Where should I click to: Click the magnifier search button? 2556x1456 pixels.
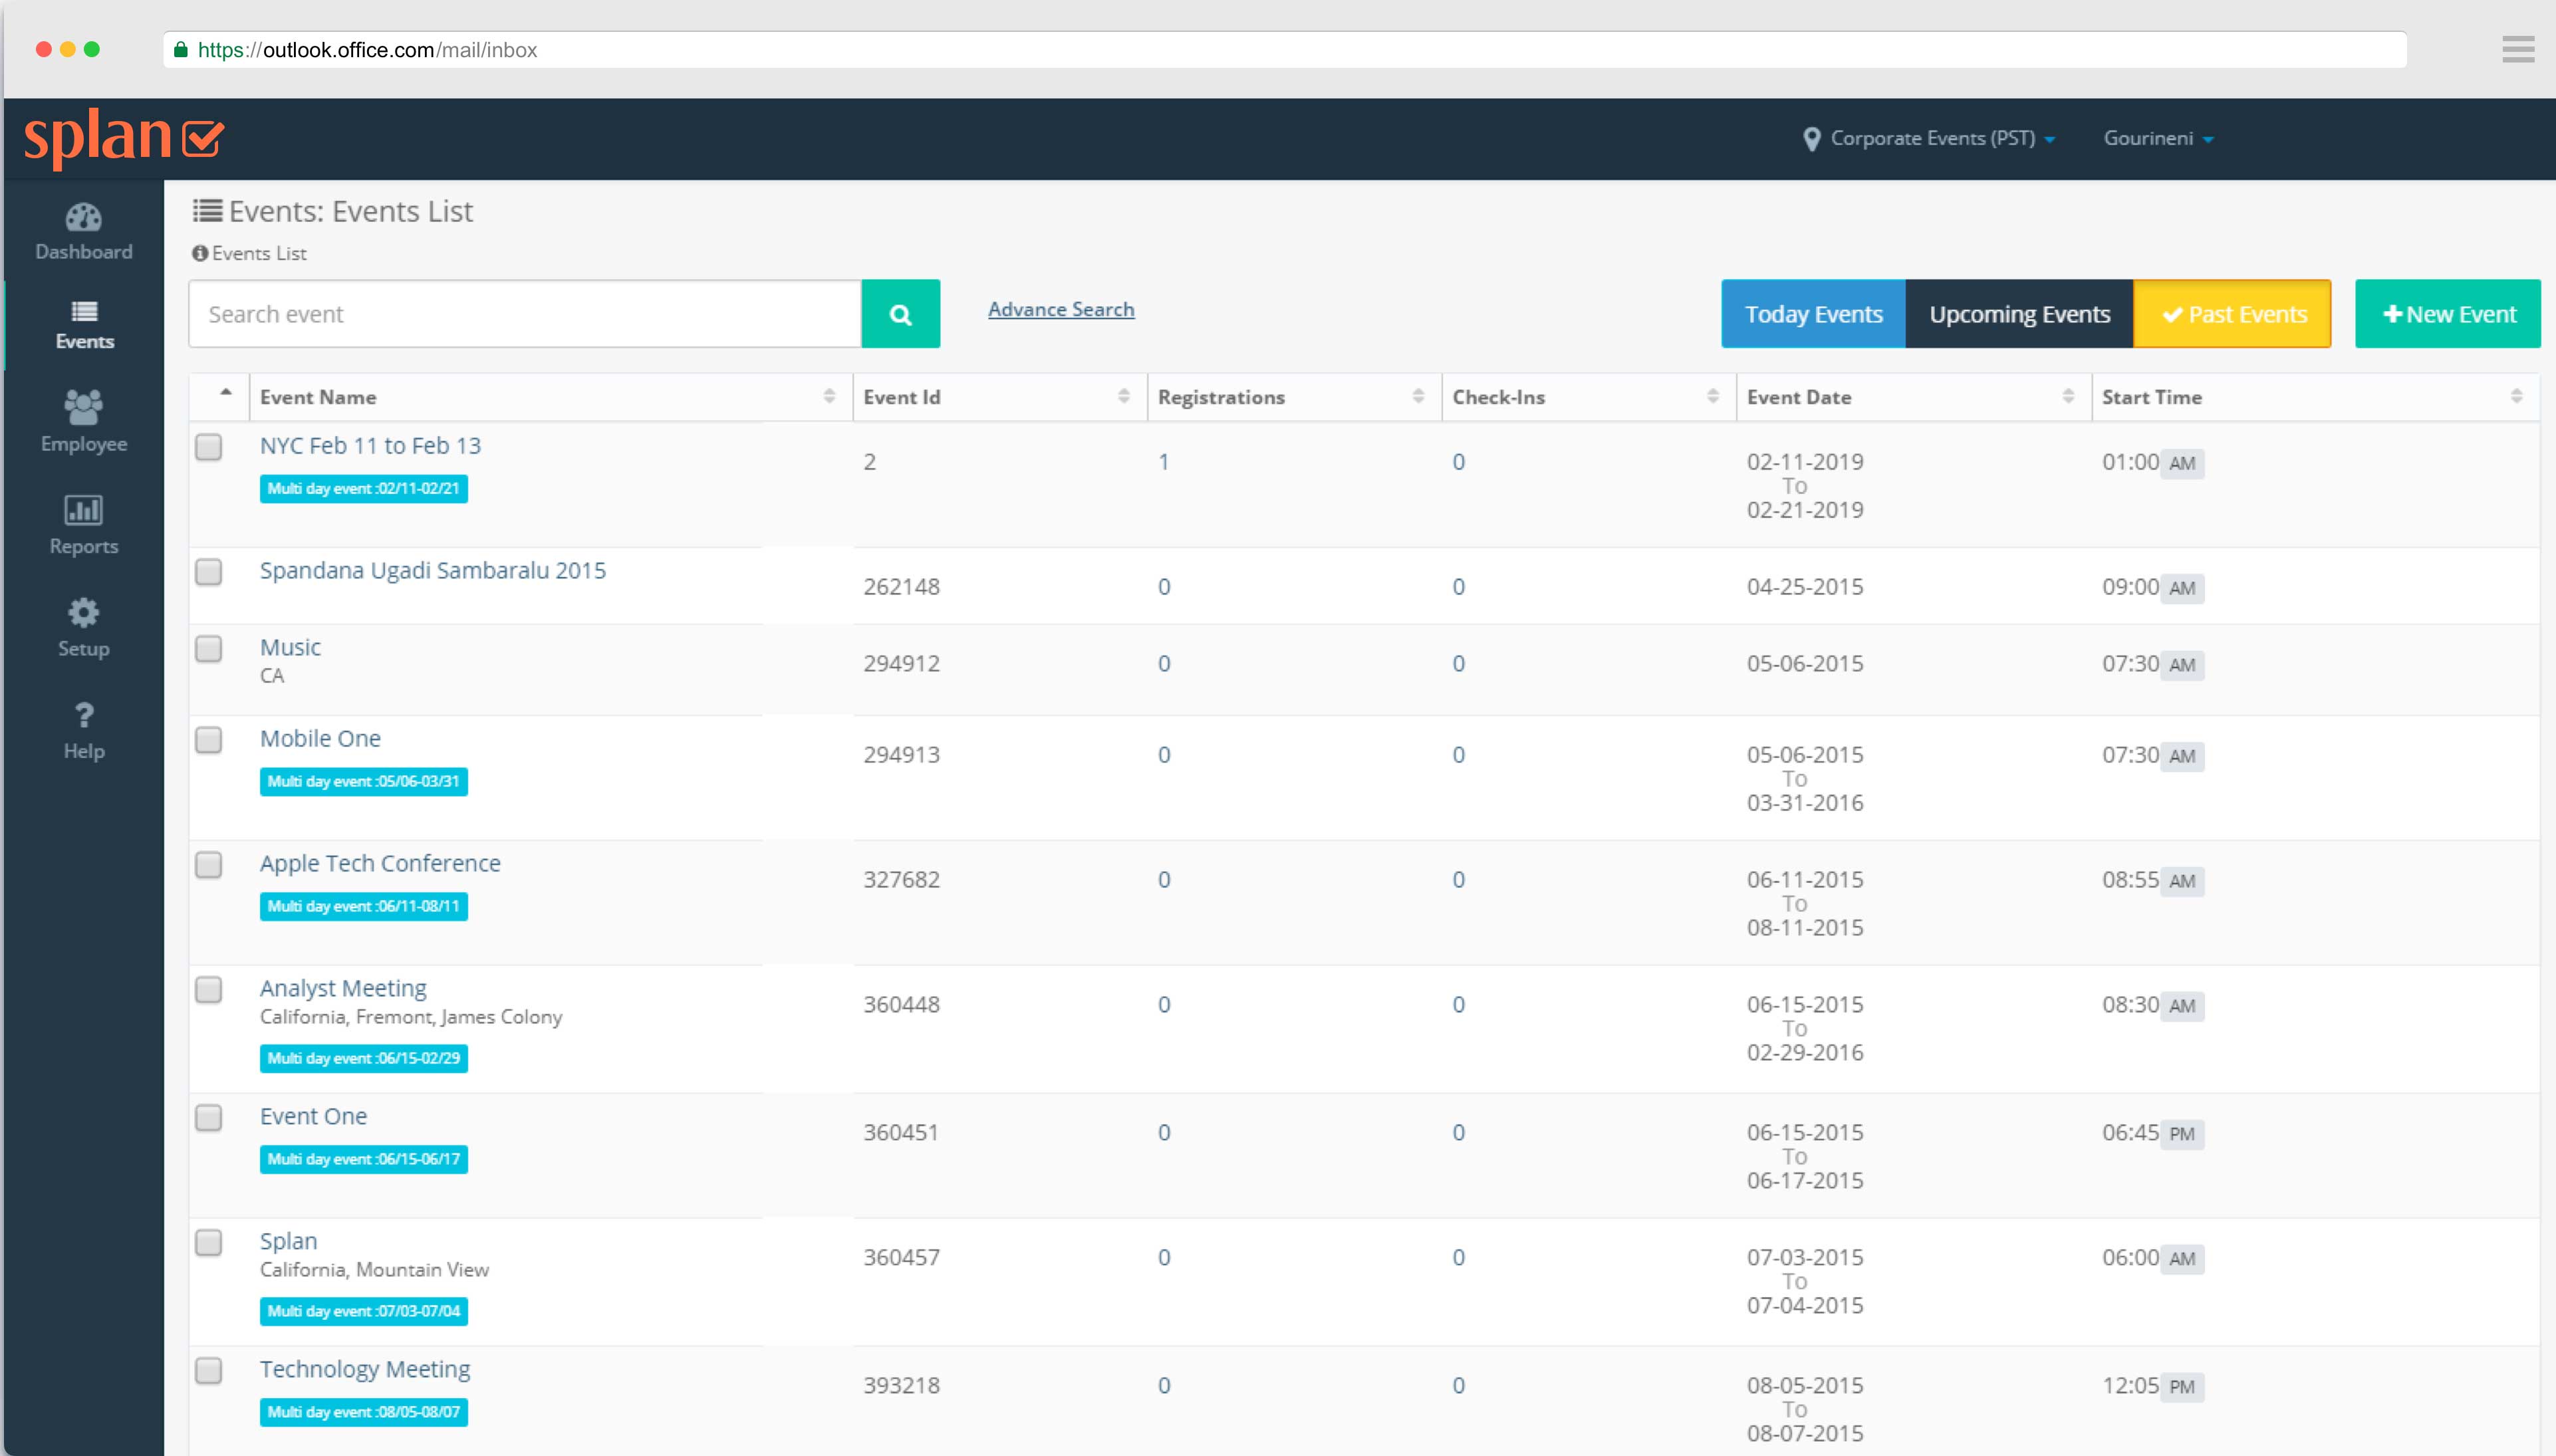pyautogui.click(x=900, y=314)
